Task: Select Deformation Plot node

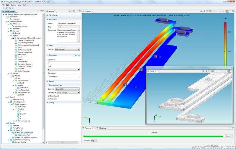Action: [24, 135]
